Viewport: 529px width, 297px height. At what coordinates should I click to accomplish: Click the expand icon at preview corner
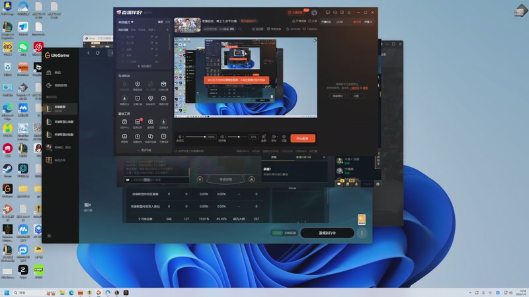(315, 40)
